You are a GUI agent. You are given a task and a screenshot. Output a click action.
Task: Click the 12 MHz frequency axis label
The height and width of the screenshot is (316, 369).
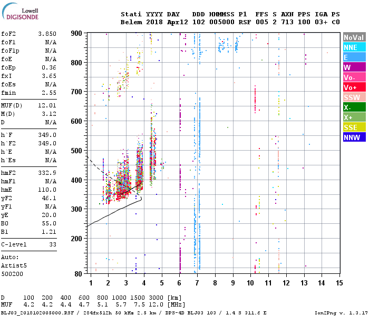point(286,283)
